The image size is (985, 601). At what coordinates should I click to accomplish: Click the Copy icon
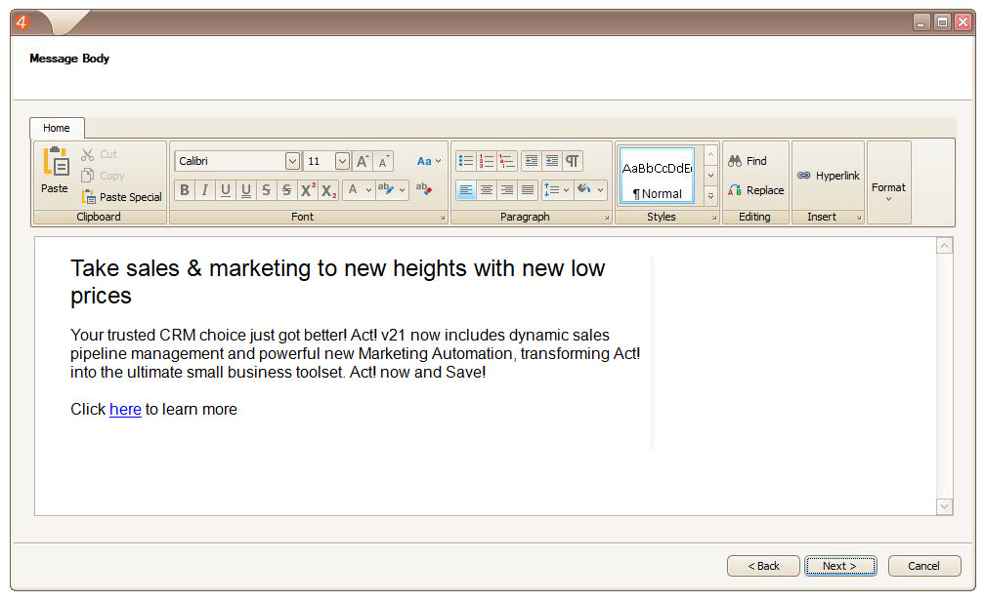[x=87, y=176]
